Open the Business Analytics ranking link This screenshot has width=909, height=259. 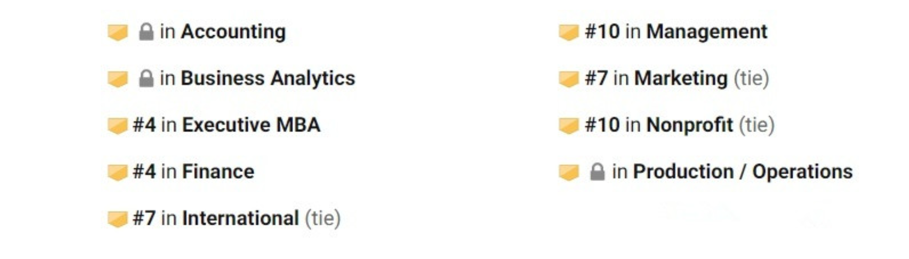[247, 79]
